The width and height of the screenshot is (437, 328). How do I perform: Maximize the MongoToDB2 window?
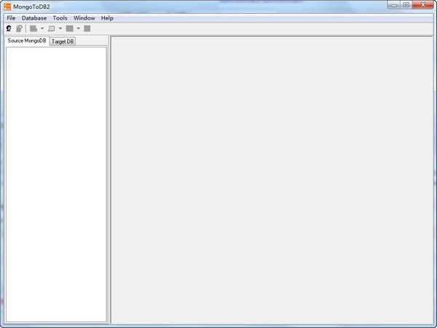406,5
